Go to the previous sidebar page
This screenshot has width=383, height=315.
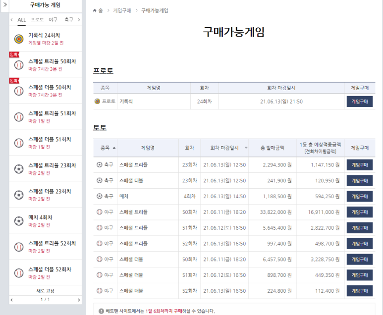tap(12, 300)
